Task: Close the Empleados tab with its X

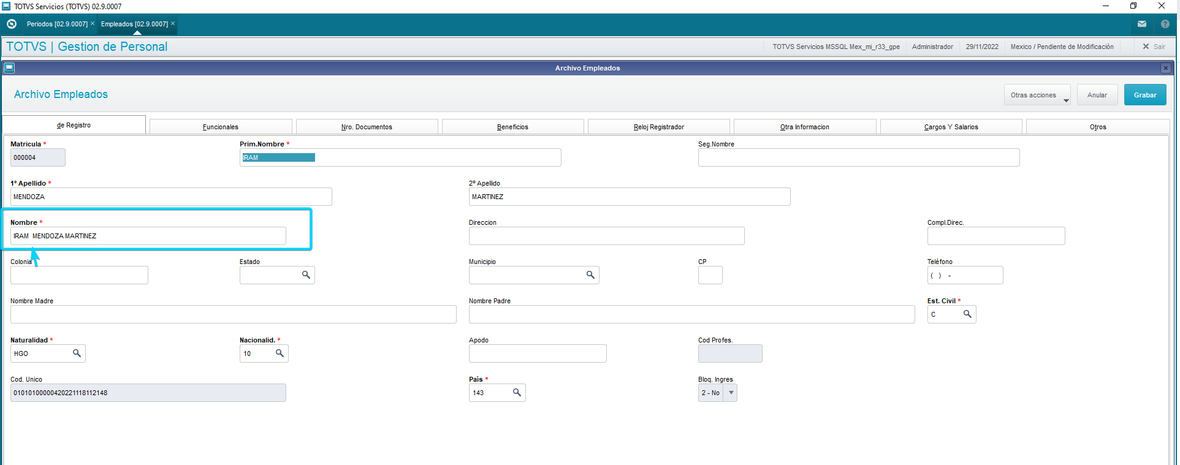Action: 173,23
